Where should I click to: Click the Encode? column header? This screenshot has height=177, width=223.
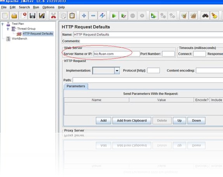click(x=202, y=100)
